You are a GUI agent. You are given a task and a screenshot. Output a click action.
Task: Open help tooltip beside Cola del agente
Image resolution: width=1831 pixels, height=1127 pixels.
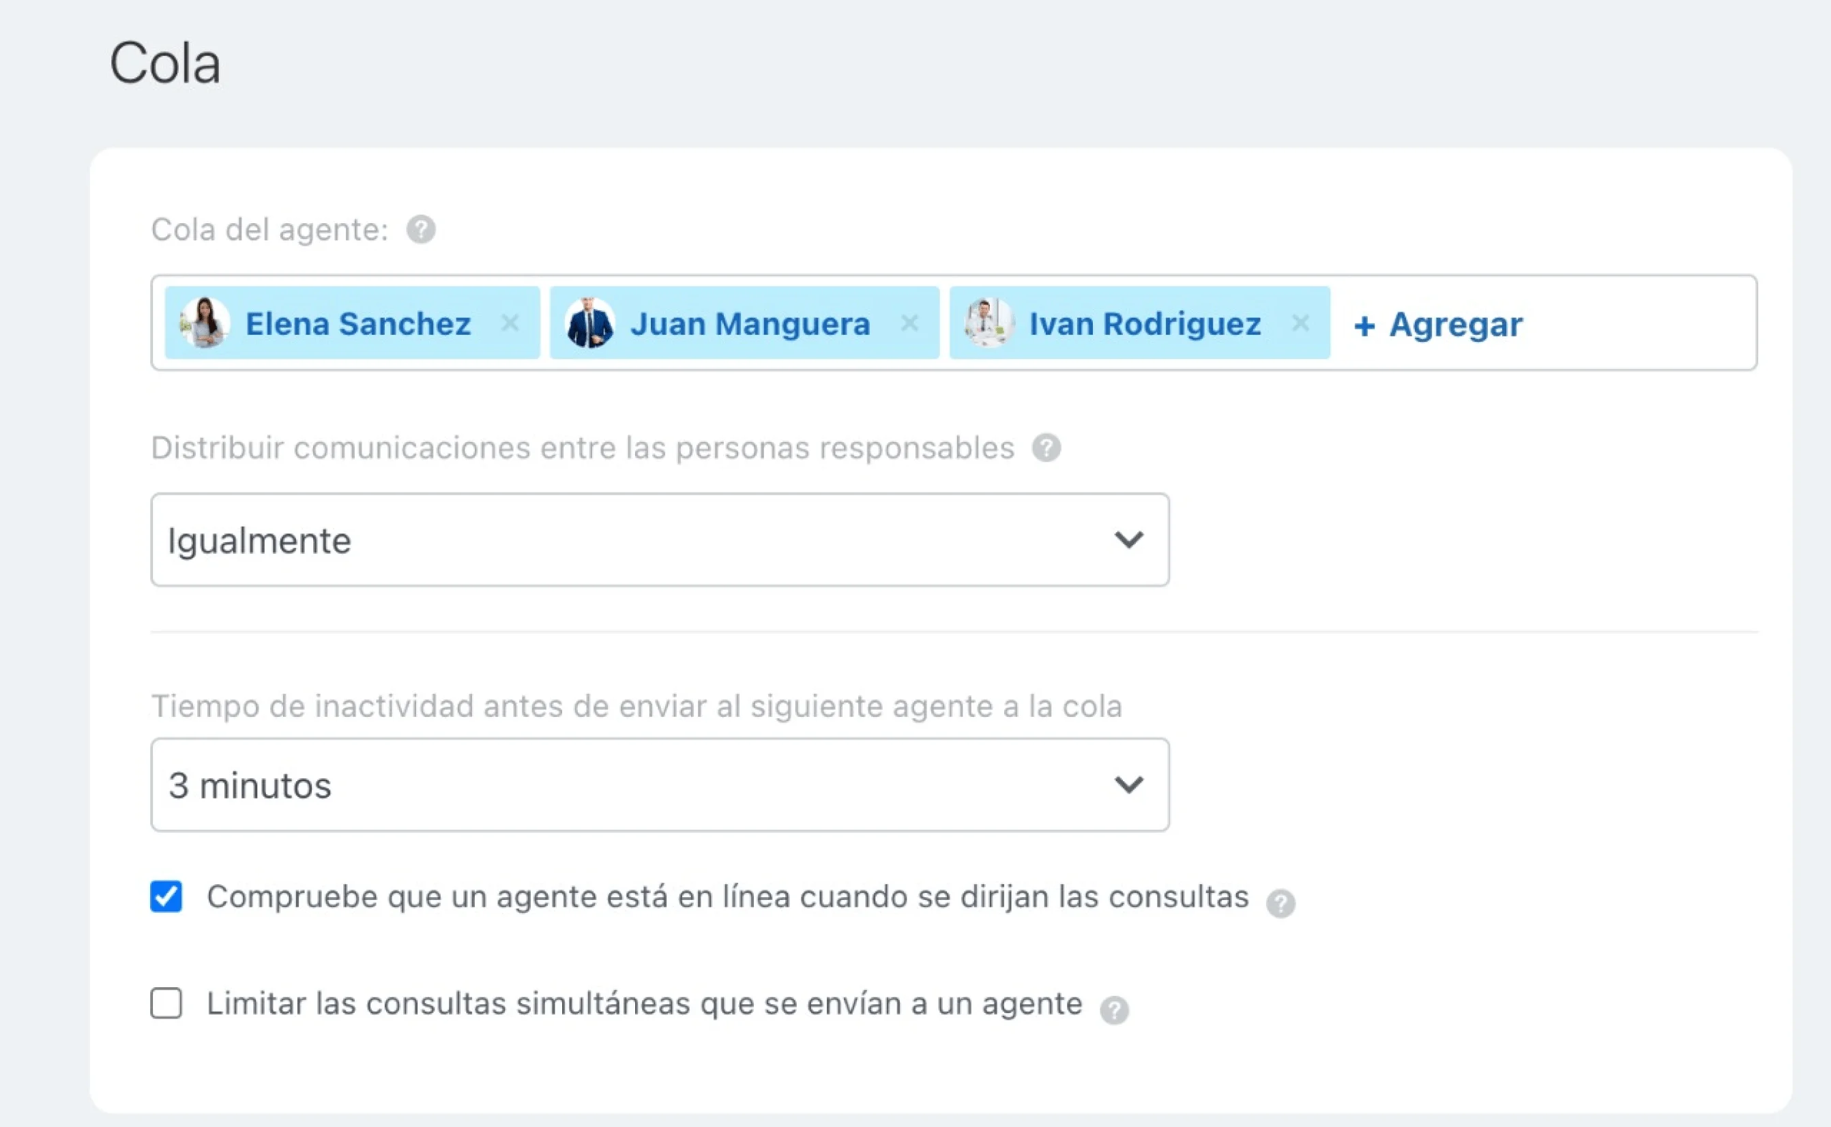point(422,230)
